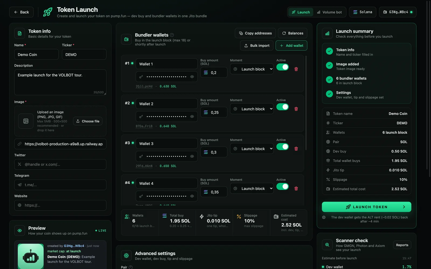Open the G3Ng…WBc4 wallet menu
The image size is (431, 269).
[x=398, y=12]
